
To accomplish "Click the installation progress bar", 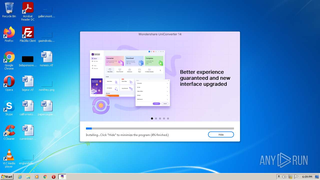I will coord(160,128).
